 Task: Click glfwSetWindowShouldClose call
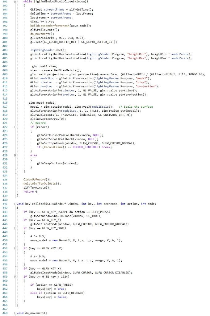click(66, 216)
